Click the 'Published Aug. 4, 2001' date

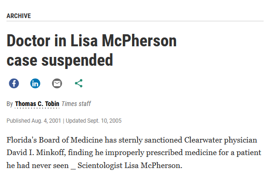coord(34,121)
